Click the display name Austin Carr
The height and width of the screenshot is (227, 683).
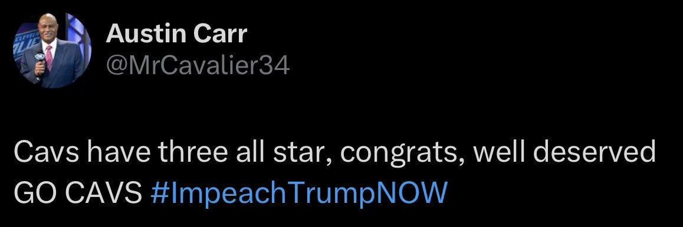coord(177,34)
